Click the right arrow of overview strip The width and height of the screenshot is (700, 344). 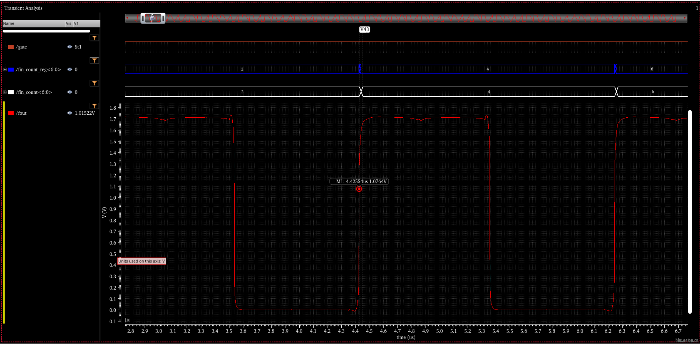click(x=685, y=18)
